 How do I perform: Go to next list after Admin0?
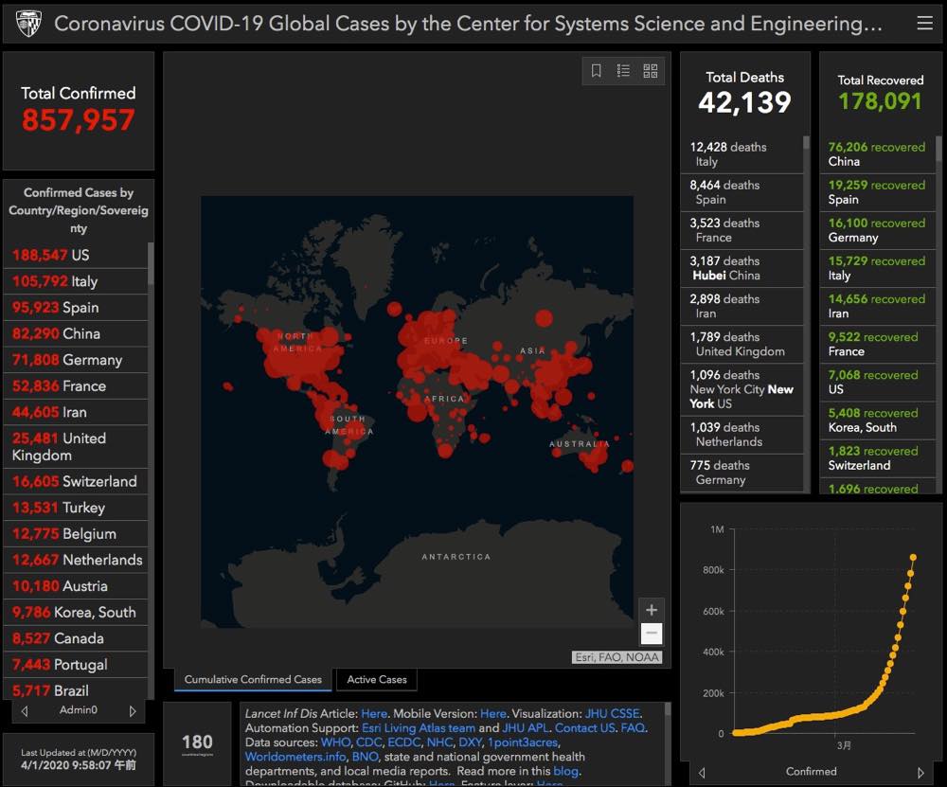[133, 711]
